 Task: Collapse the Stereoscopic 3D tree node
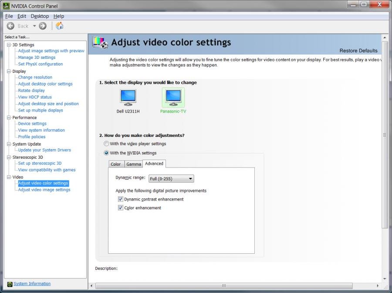pyautogui.click(x=9, y=157)
